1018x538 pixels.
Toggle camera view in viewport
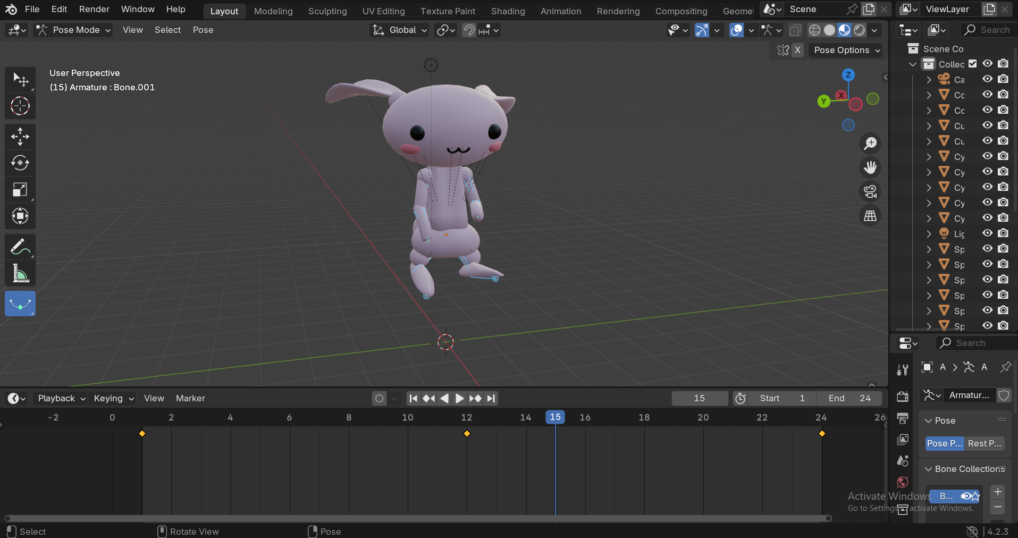point(870,191)
